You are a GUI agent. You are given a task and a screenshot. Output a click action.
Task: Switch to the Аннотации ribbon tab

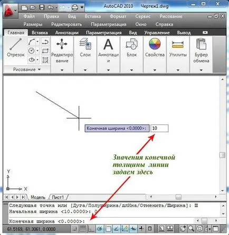(67, 33)
